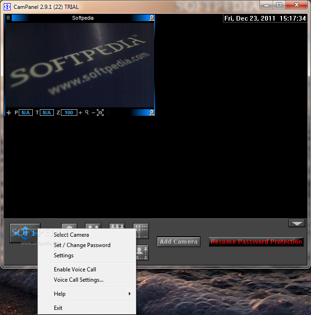Choose the large-plus-small camera layout icon

142,253
